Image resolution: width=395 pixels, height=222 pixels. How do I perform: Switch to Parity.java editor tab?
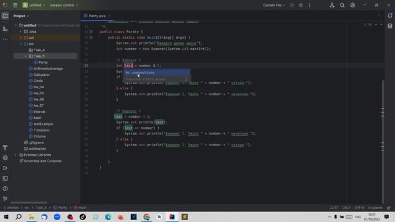tap(97, 16)
